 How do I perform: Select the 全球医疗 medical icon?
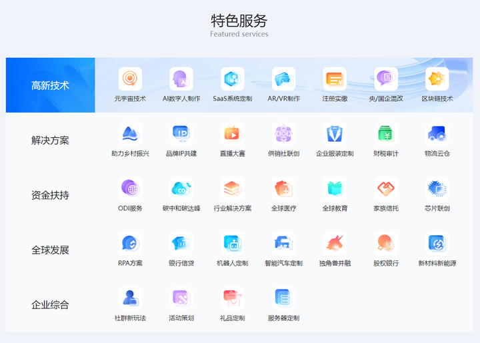pyautogui.click(x=284, y=188)
